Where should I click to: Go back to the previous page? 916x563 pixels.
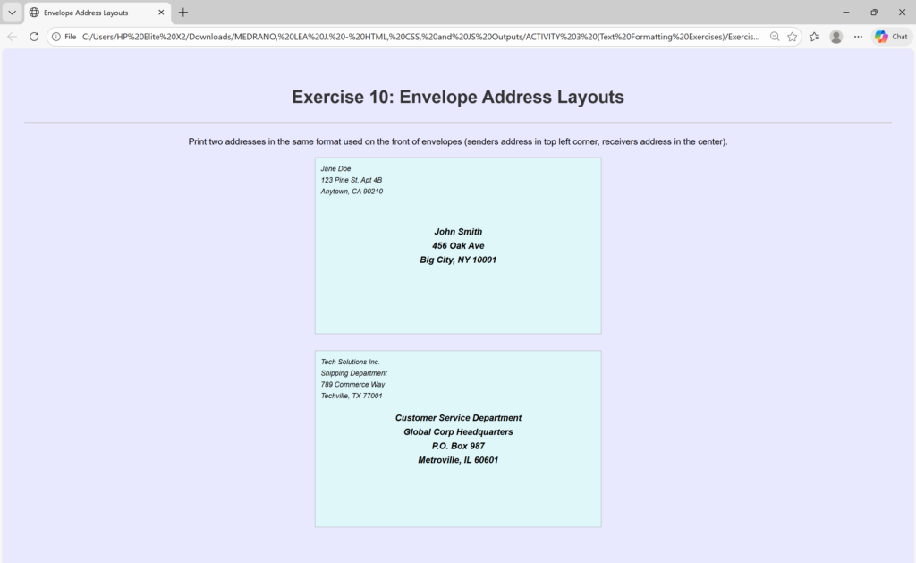click(13, 37)
